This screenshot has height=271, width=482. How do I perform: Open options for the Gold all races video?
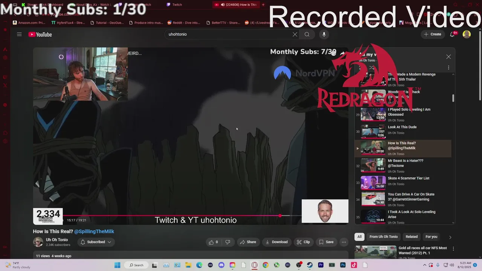click(x=453, y=249)
